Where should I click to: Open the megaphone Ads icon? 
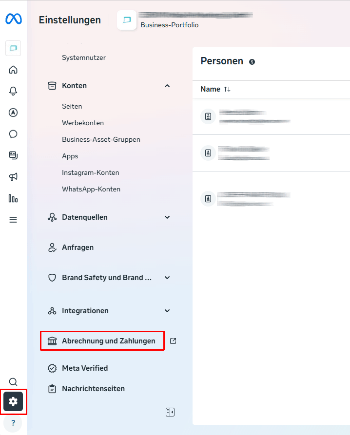coord(13,177)
